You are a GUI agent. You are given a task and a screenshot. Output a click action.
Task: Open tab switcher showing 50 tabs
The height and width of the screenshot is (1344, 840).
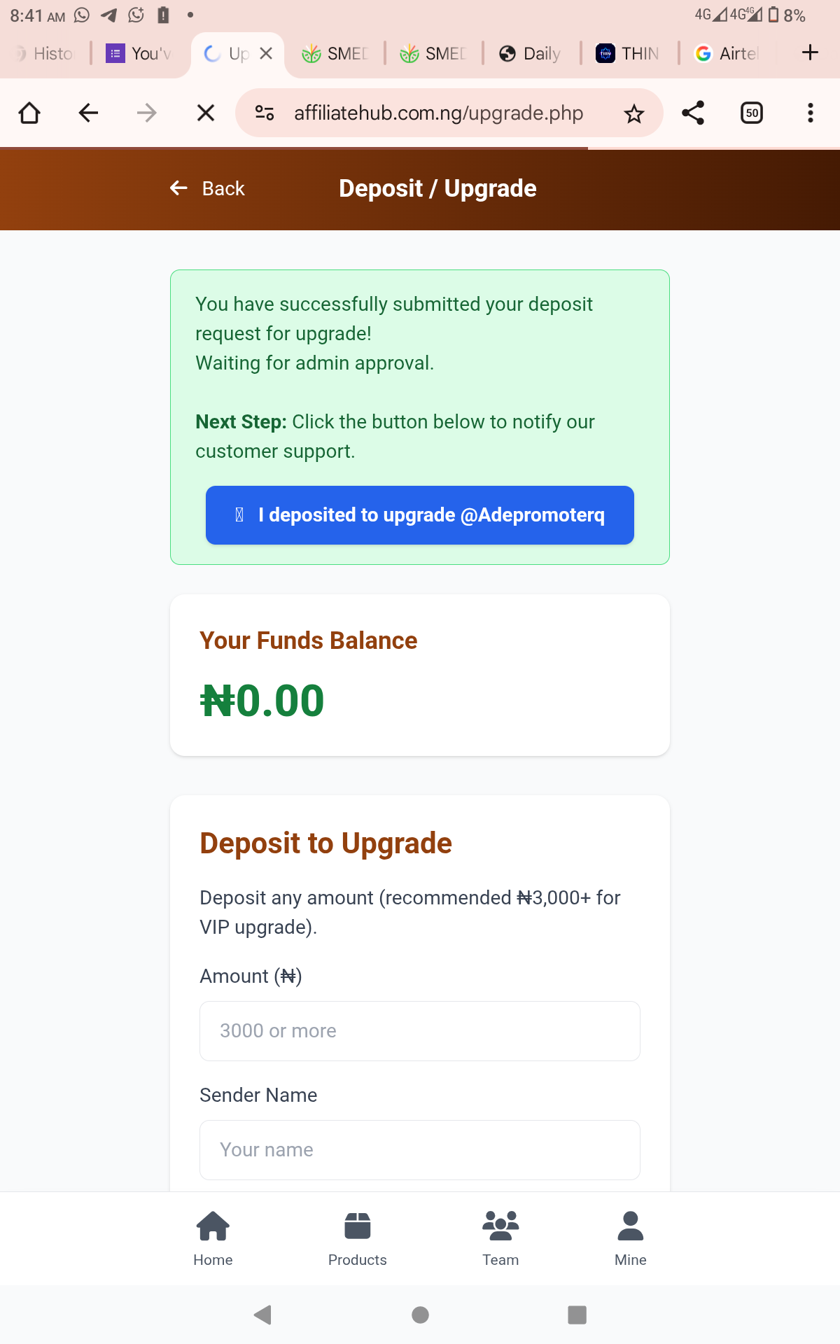(x=752, y=113)
